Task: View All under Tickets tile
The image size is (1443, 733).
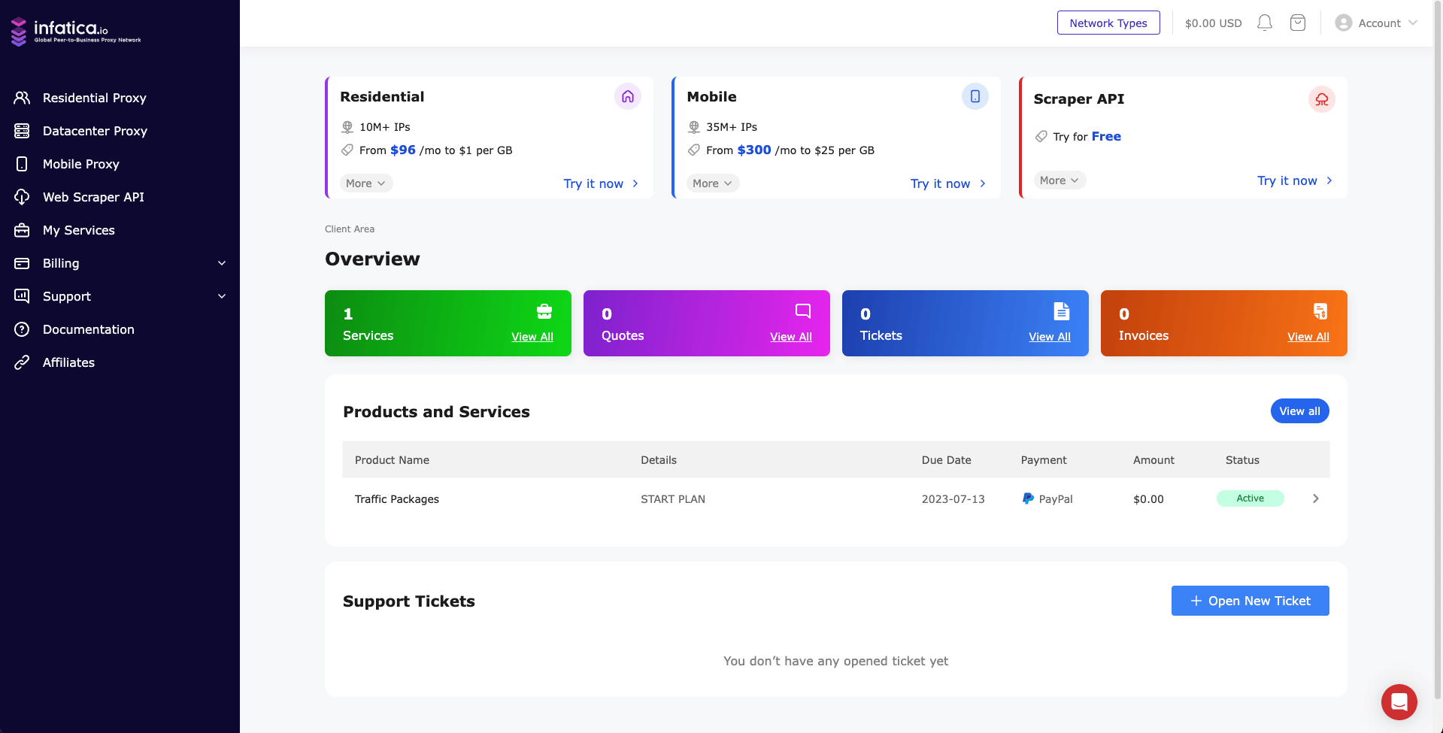Action: [x=1050, y=337]
